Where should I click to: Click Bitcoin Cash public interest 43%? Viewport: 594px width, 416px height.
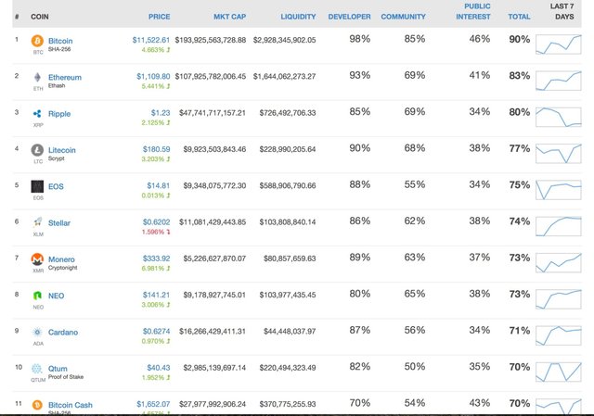[480, 403]
